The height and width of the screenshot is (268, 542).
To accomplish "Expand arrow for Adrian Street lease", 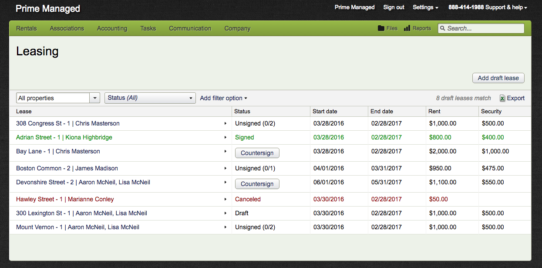I will (225, 137).
